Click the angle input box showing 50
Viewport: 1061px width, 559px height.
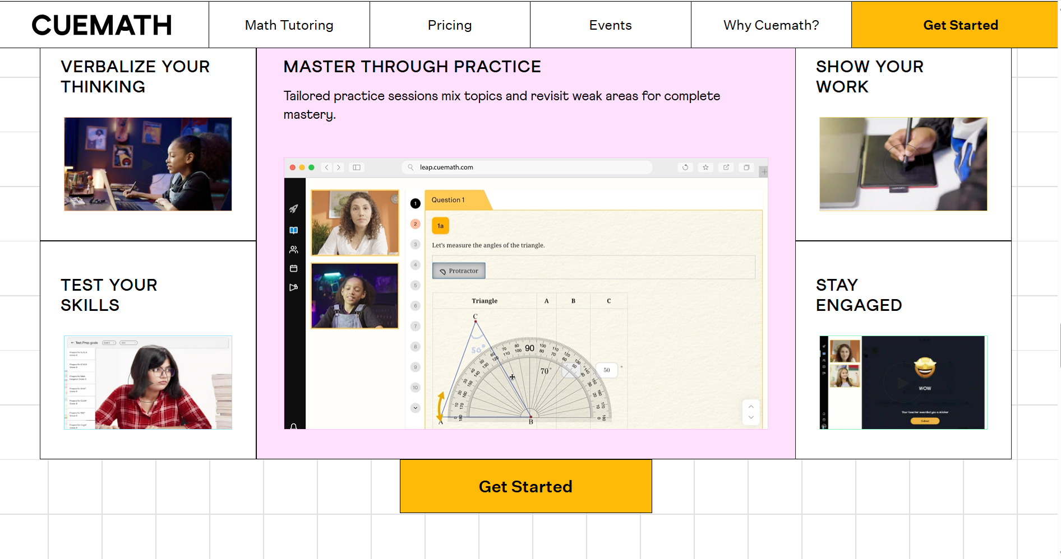point(607,370)
